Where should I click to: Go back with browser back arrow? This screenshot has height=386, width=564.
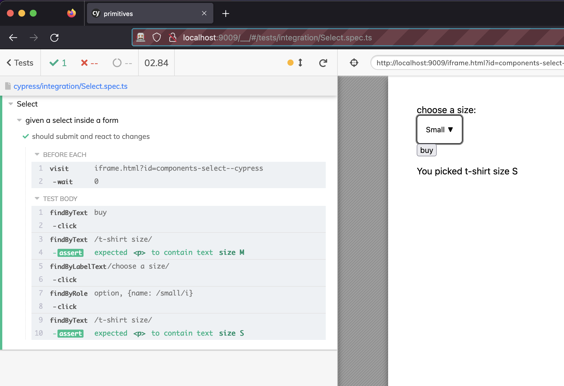pos(13,38)
